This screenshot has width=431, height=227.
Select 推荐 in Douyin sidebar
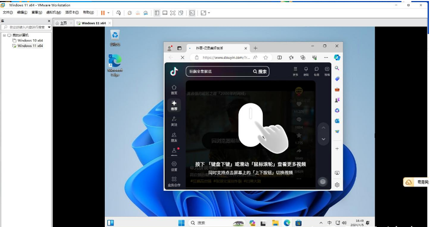click(x=174, y=105)
